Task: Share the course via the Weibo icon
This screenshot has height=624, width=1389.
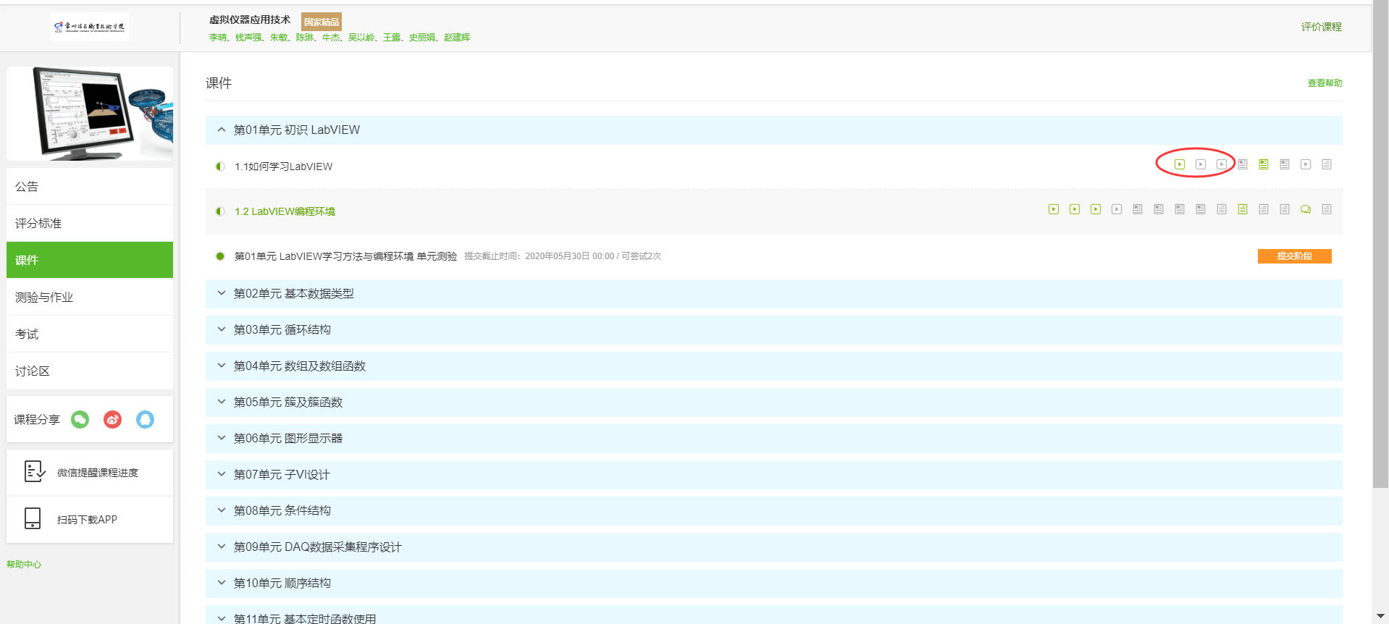Action: [x=112, y=420]
